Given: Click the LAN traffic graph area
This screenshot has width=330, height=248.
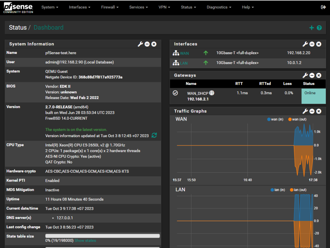Looking at the screenshot, I should coord(245,221).
